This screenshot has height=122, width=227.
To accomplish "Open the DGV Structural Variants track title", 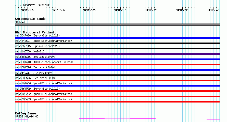I will point(36,32).
